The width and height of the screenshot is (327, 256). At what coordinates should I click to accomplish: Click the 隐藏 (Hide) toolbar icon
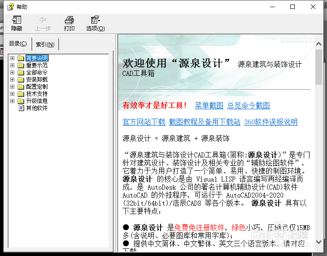tap(17, 20)
